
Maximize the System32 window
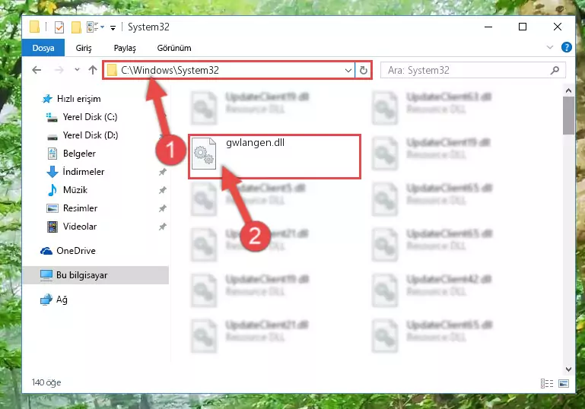[x=523, y=27]
